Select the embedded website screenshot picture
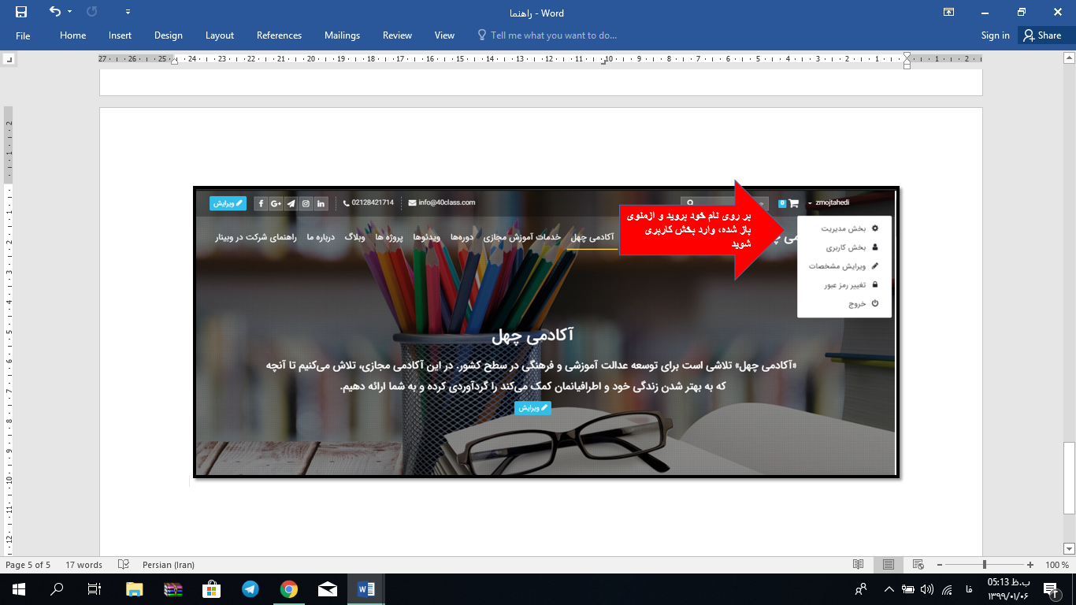The width and height of the screenshot is (1076, 605). 545,332
